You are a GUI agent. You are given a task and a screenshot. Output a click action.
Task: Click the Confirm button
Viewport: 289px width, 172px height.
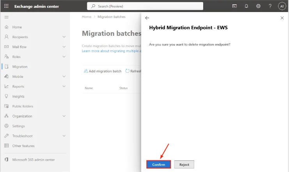[159, 165]
